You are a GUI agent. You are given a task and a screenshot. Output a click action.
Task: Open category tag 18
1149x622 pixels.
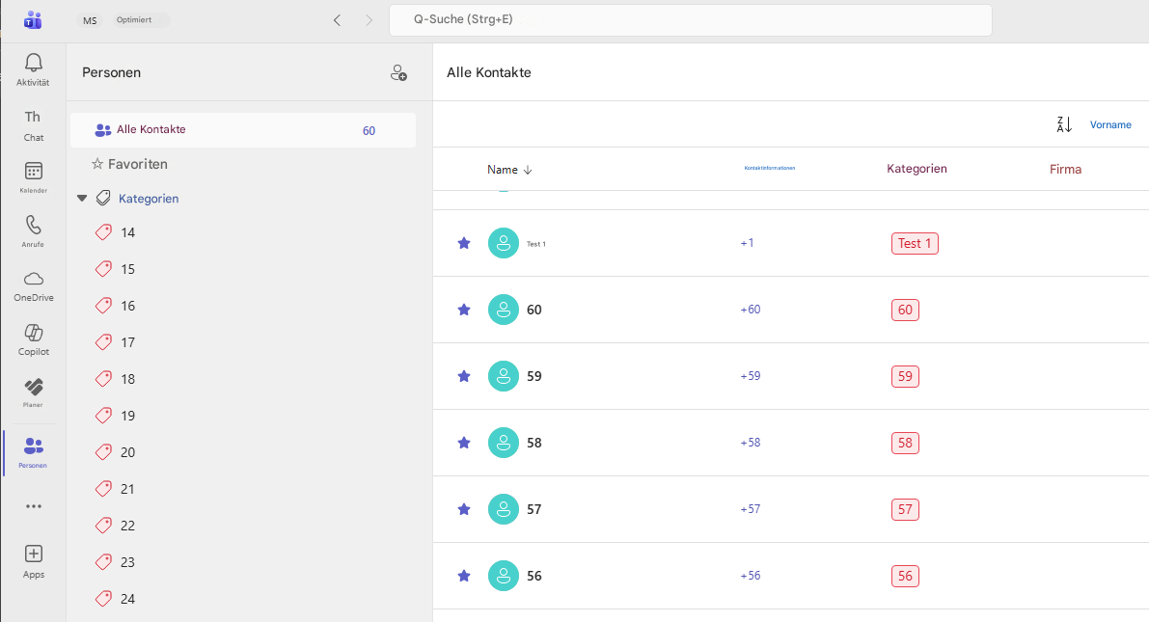[x=126, y=379]
